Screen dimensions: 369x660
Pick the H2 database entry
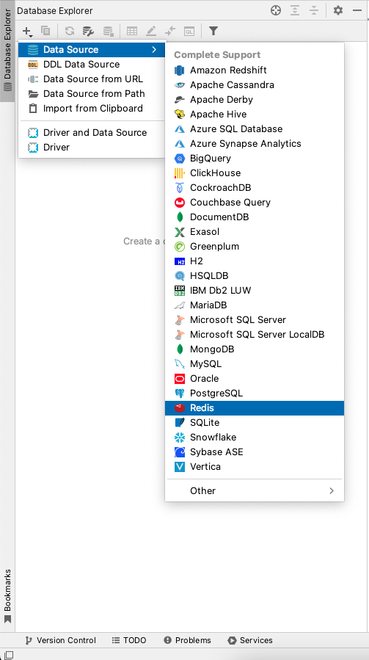click(255, 261)
